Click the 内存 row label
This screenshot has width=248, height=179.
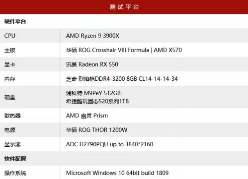click(10, 79)
